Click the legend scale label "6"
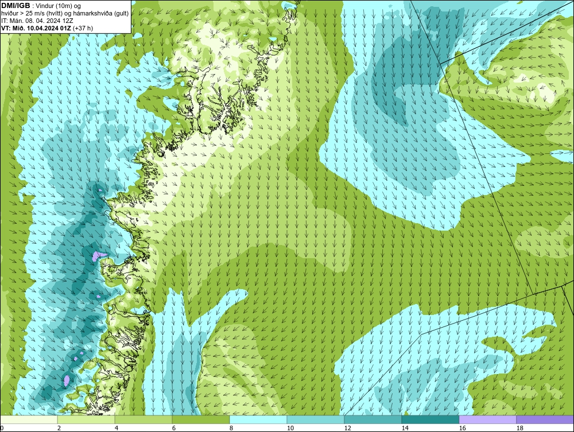 pyautogui.click(x=173, y=428)
